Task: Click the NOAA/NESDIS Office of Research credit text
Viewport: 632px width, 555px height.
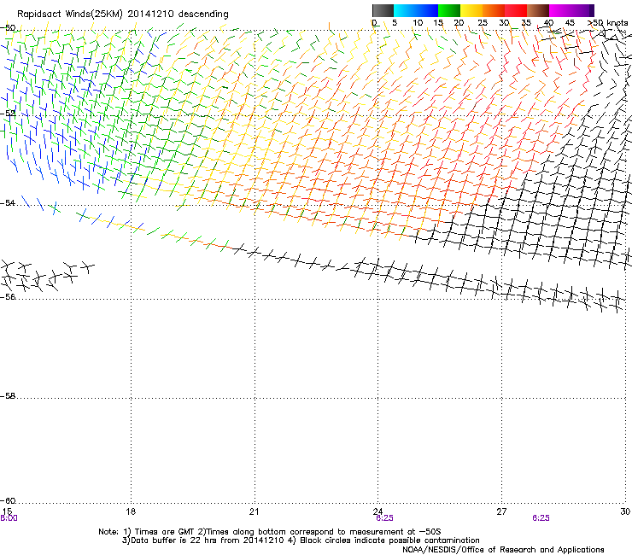Action: [x=503, y=550]
